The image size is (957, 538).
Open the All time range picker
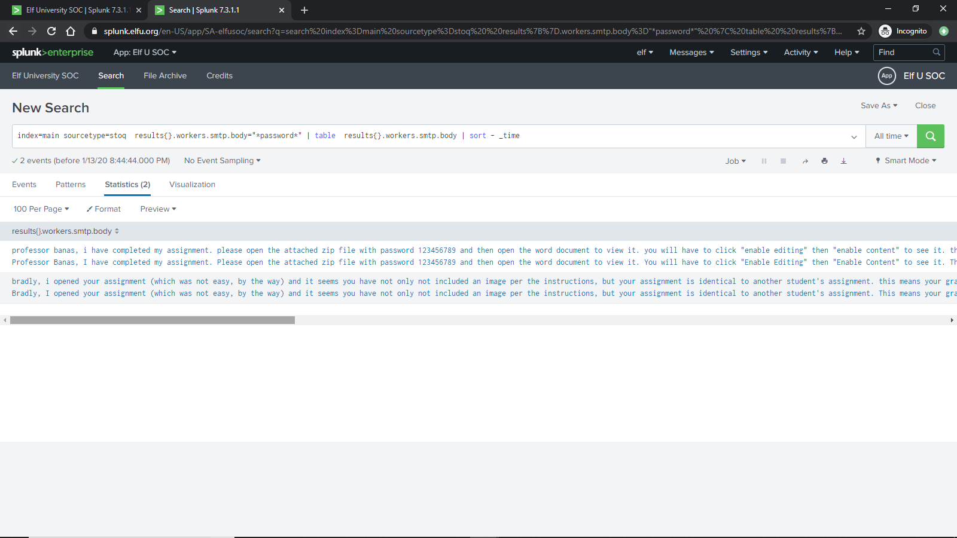[891, 136]
